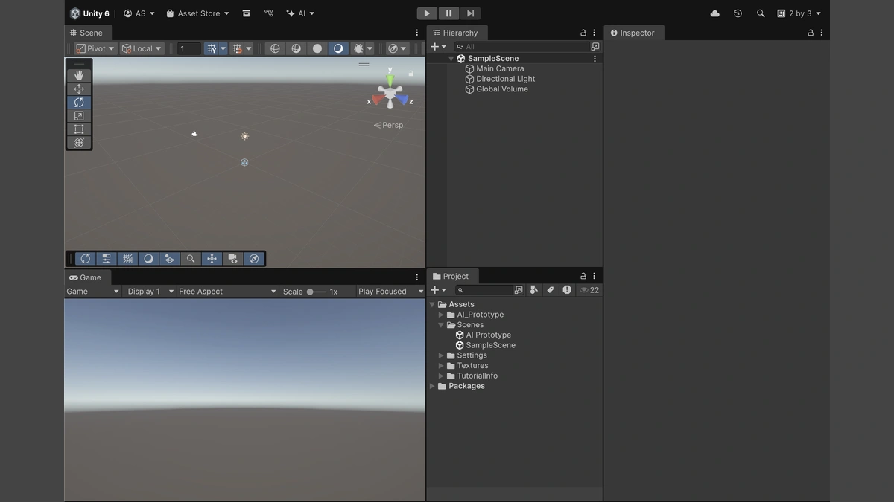Image resolution: width=894 pixels, height=502 pixels.
Task: Open Scene tab kebab options menu
Action: (416, 33)
